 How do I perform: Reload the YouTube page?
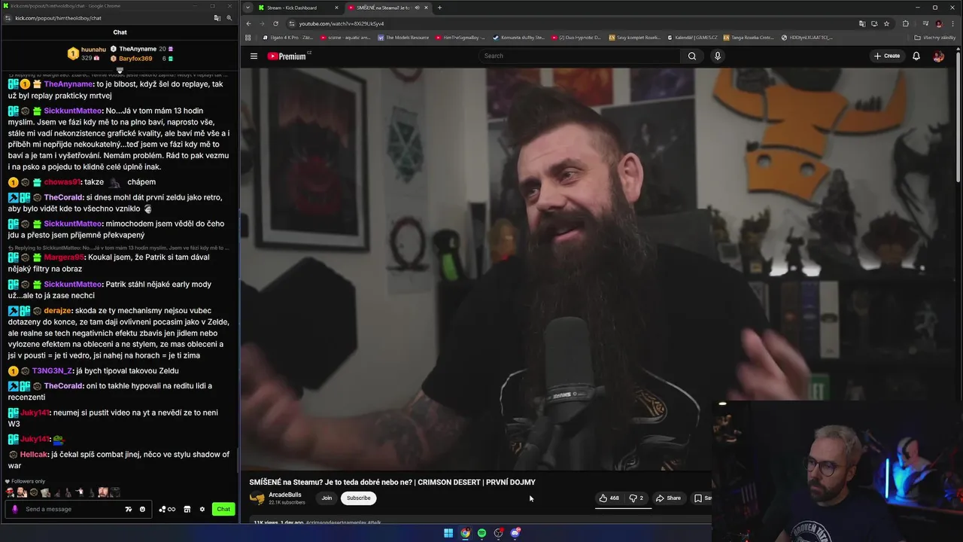(275, 23)
